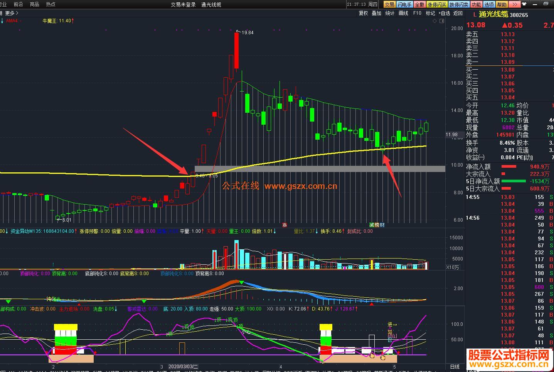Image resolution: width=554 pixels, height=372 pixels.
Task: Click 涨停闪买 flash buy button
Action: [x=437, y=5]
